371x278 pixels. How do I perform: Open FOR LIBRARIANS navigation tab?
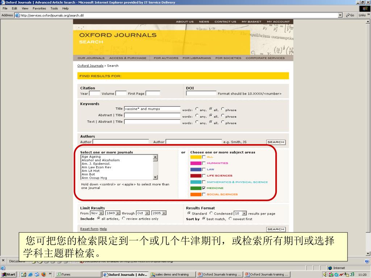197,58
